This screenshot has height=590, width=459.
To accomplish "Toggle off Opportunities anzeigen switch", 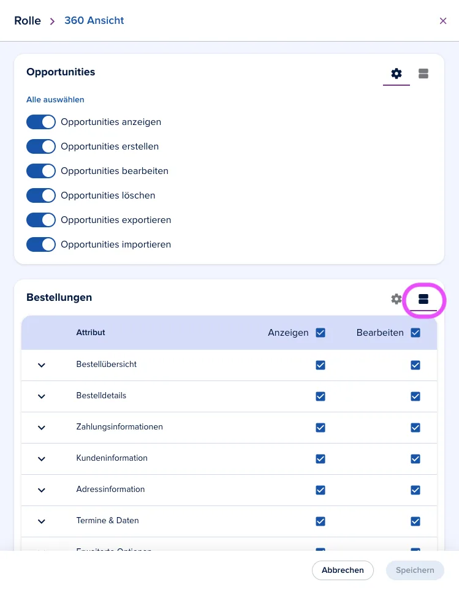I will point(41,122).
